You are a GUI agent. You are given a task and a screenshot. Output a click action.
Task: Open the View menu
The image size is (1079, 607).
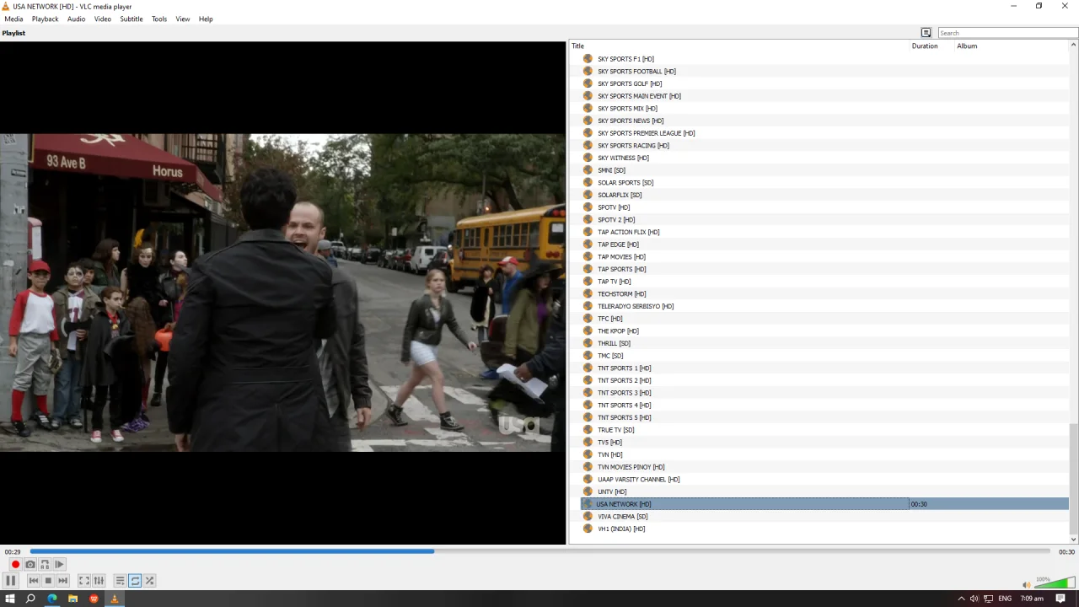point(183,19)
